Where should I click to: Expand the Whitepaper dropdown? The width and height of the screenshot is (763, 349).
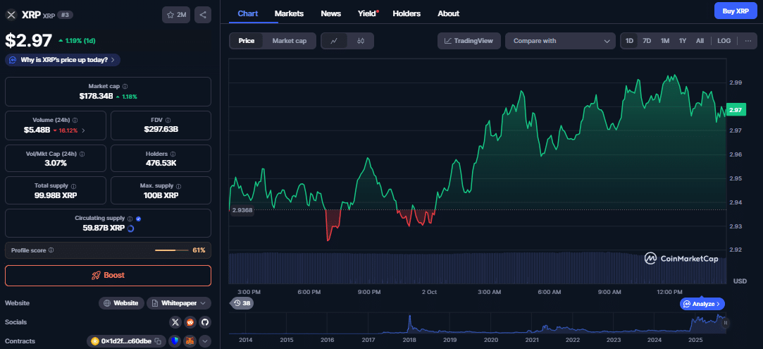(179, 303)
